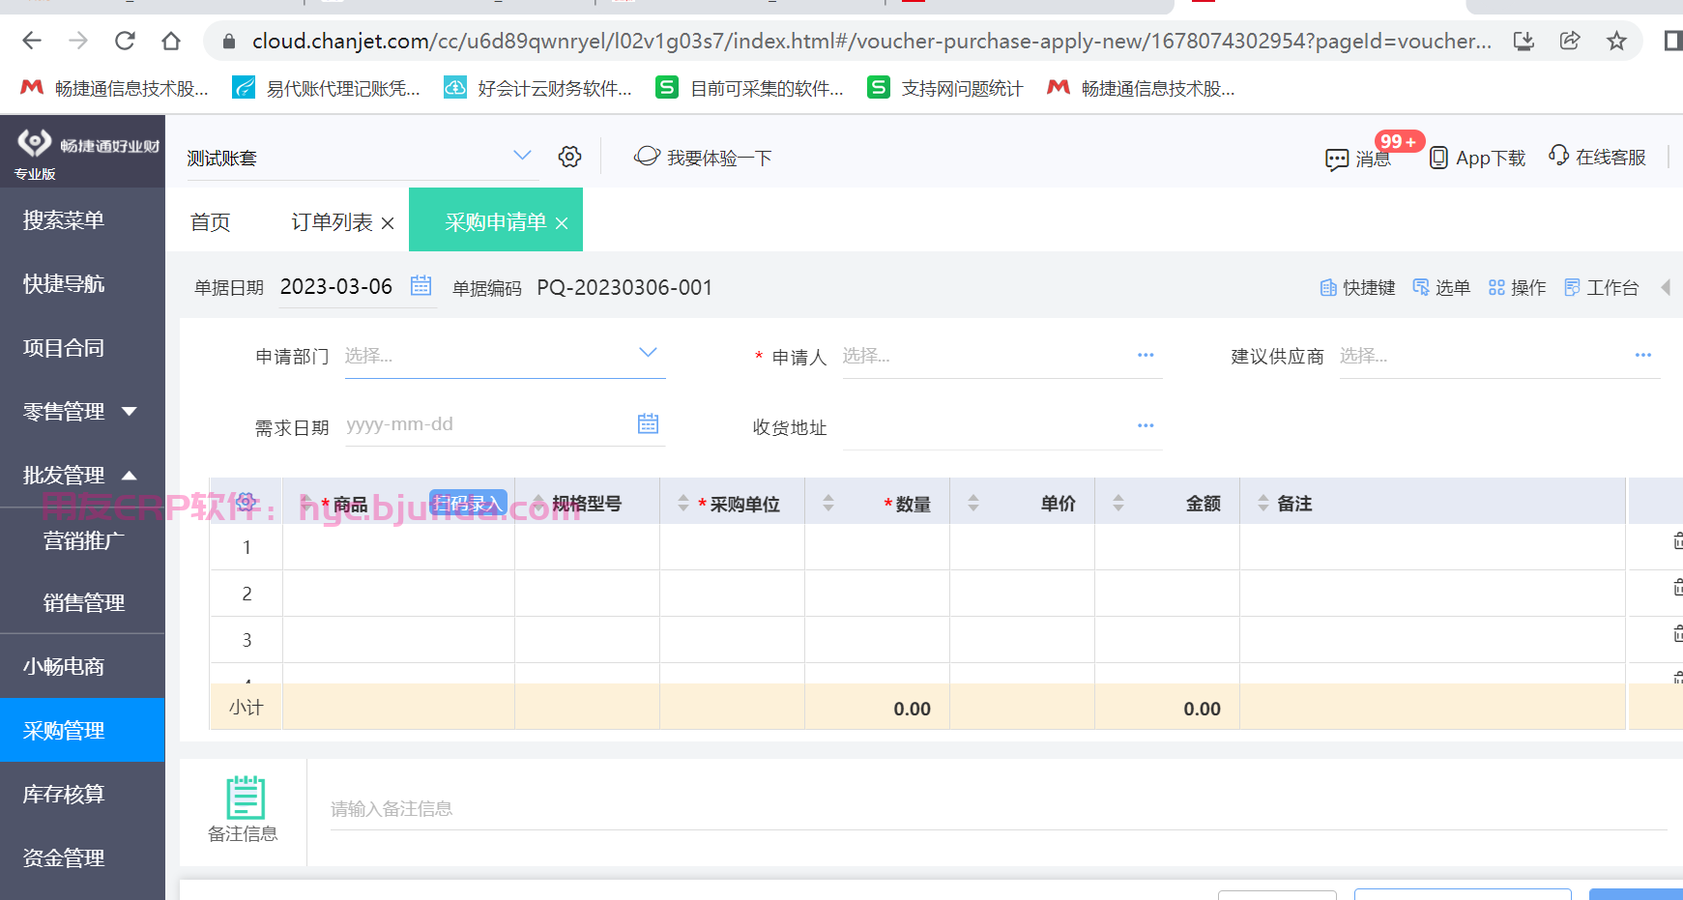The height and width of the screenshot is (900, 1683).
Task: Open 销售管理 submenu item
Action: 82,603
